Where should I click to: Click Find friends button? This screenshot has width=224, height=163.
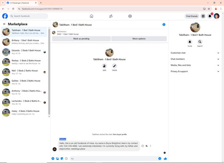(x=192, y=16)
